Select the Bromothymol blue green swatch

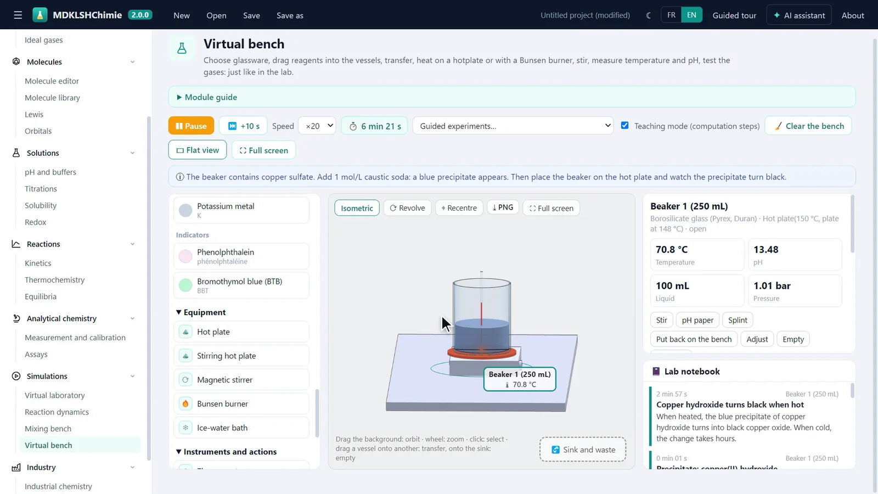[185, 285]
